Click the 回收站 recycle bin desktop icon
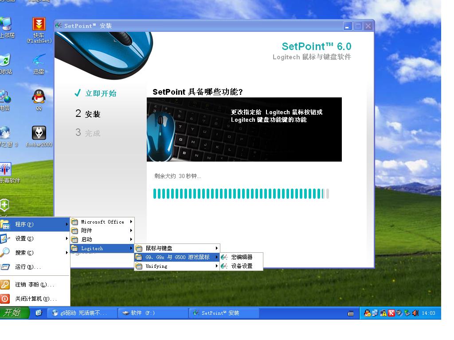The image size is (454, 340). [6, 64]
